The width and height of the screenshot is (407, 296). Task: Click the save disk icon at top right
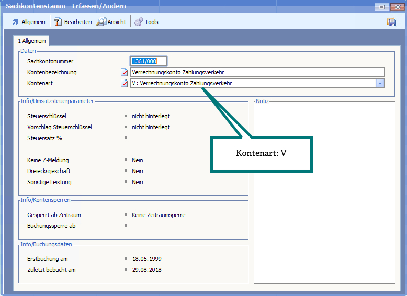(x=391, y=22)
